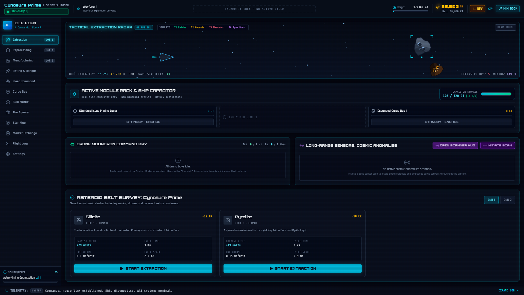This screenshot has height=295, width=524.
Task: Open the Market Exchange sidebar item
Action: coord(30,133)
